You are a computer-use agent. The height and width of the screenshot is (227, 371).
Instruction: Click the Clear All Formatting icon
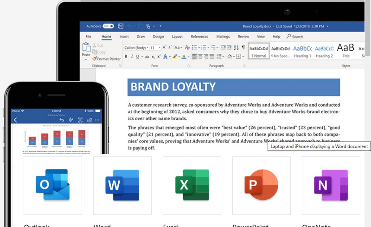187,47
